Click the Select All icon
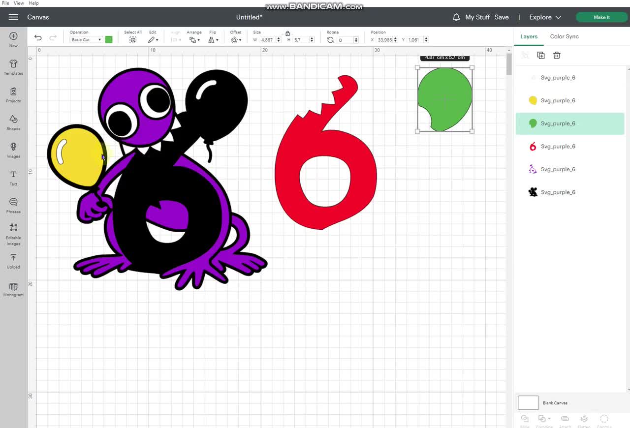 click(133, 40)
